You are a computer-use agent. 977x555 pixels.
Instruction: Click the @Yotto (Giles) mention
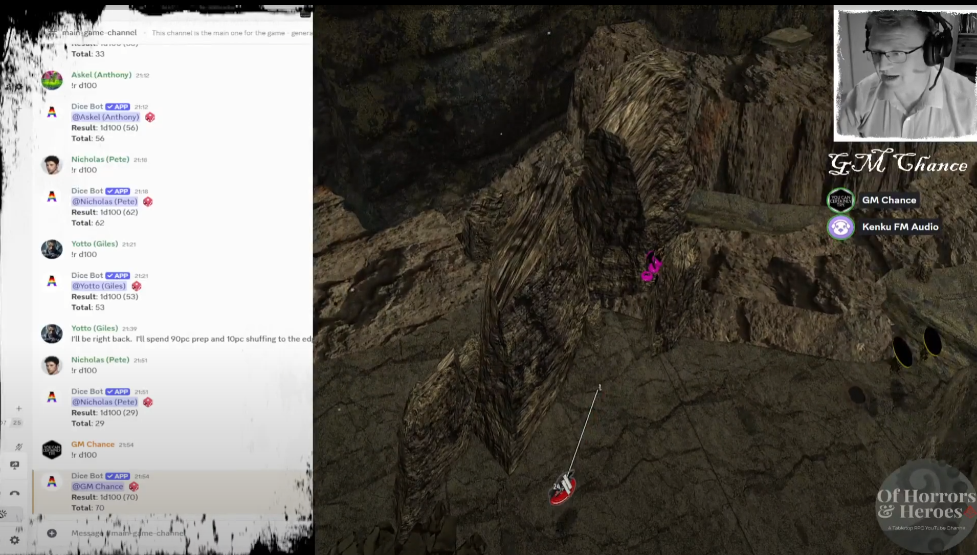[x=99, y=286]
